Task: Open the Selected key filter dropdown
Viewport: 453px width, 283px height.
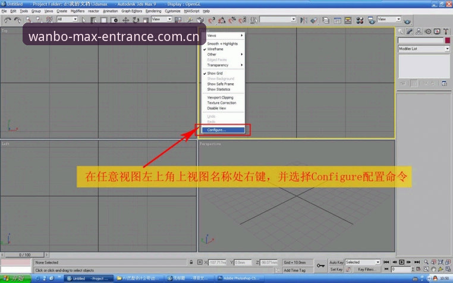Action: (362, 262)
